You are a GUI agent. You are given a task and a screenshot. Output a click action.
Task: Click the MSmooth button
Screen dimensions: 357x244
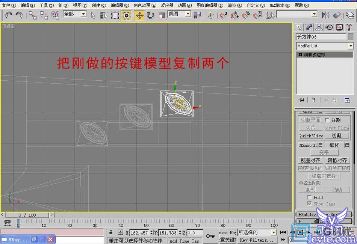pos(308,145)
